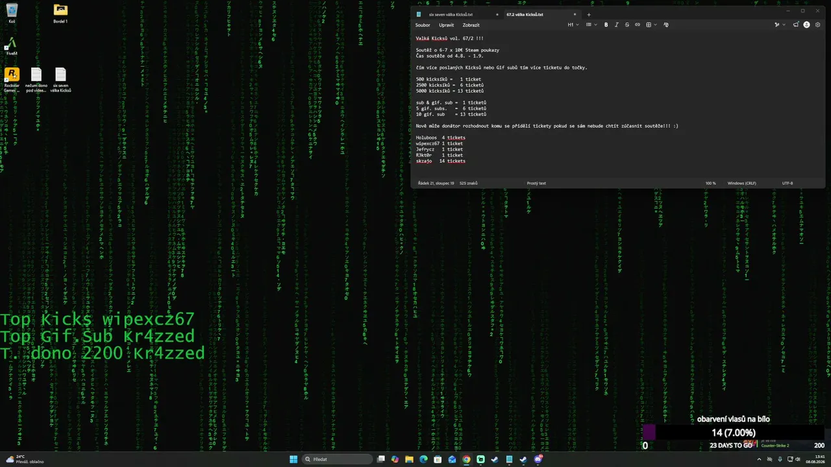Open Microsoft Store from the taskbar

pyautogui.click(x=438, y=459)
